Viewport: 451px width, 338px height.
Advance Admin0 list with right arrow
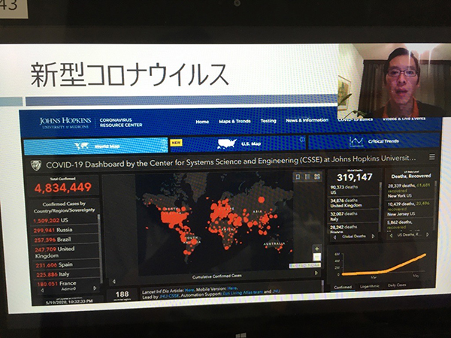(x=95, y=288)
